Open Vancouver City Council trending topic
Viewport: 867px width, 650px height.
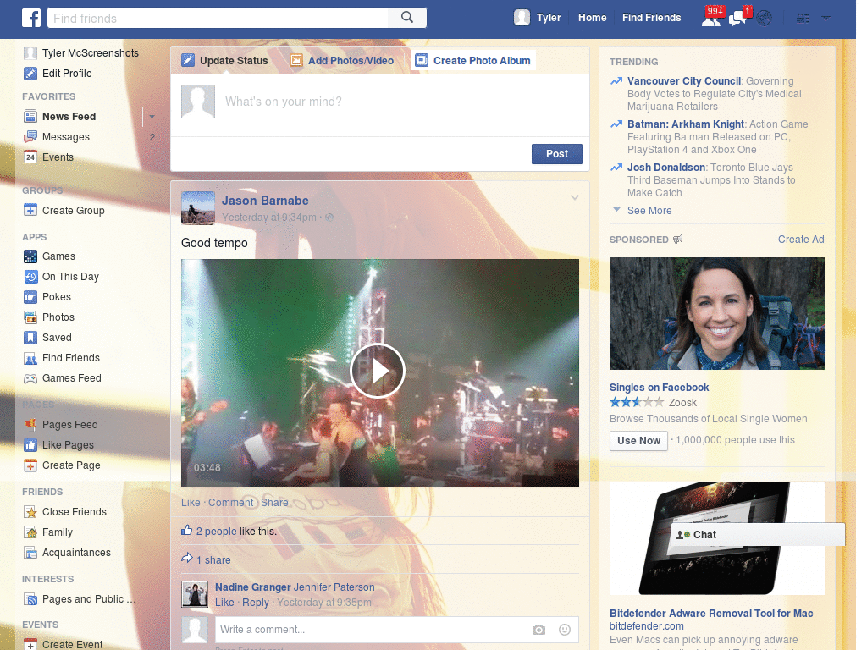[684, 81]
